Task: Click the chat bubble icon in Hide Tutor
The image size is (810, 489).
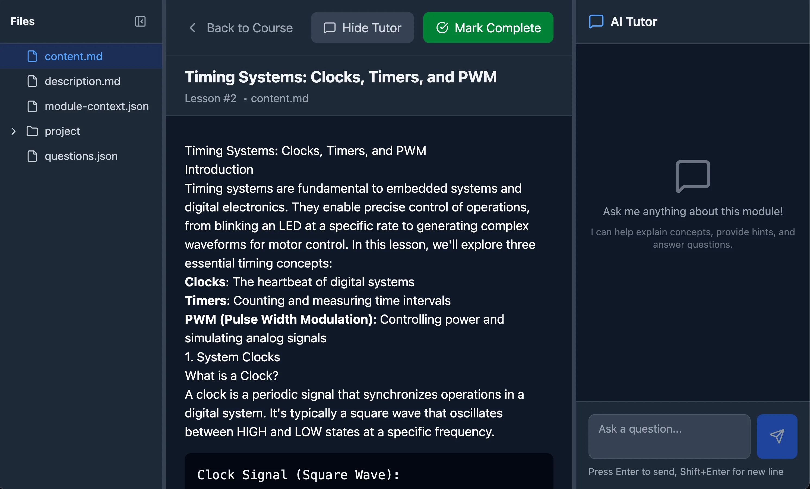Action: [x=330, y=28]
